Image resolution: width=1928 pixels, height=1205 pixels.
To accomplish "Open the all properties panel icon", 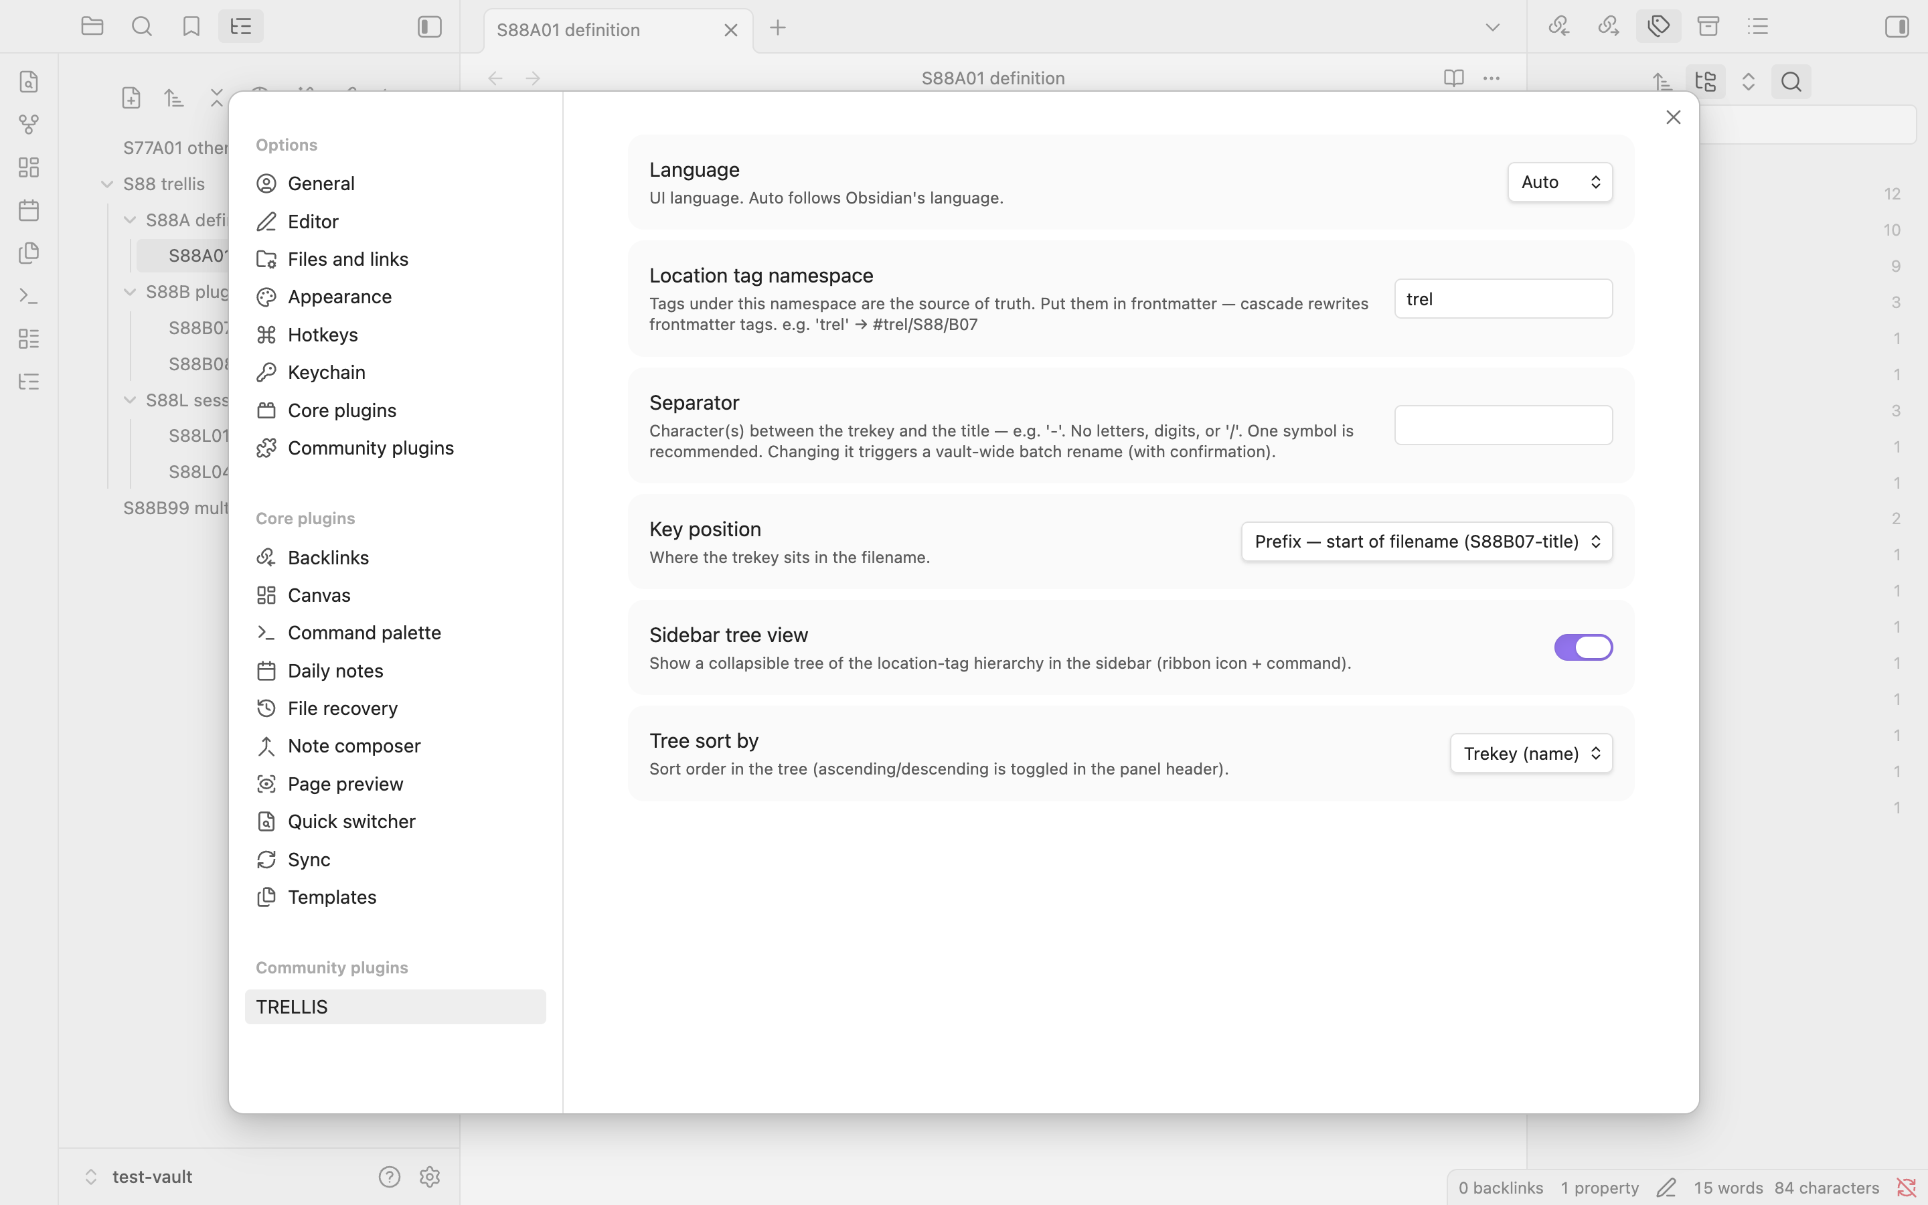I will tap(1708, 26).
